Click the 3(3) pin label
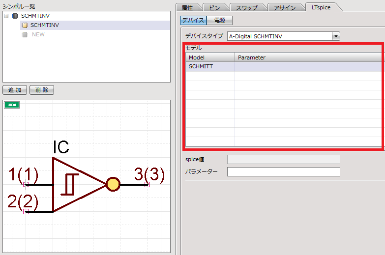 click(x=149, y=175)
